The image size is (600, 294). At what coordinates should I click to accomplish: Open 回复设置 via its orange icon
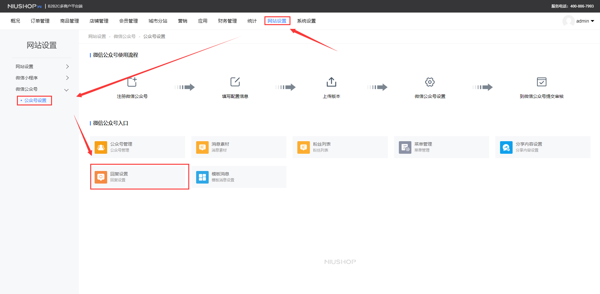(x=101, y=177)
